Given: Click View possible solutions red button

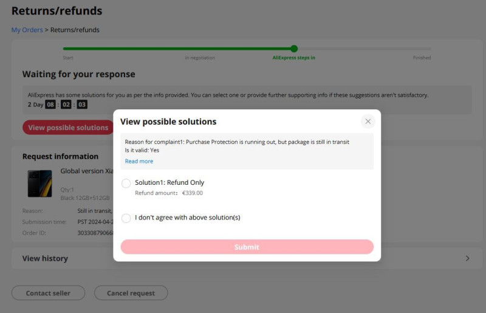Looking at the screenshot, I should pos(68,128).
